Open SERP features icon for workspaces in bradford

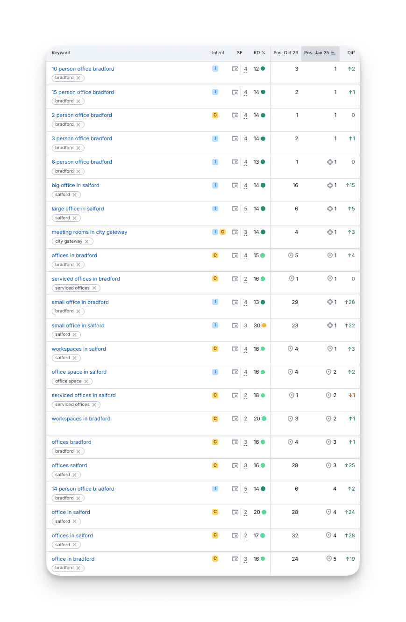[x=235, y=419]
